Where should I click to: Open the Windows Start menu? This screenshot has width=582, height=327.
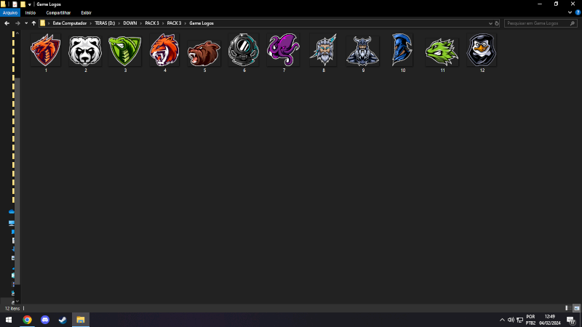click(x=9, y=320)
